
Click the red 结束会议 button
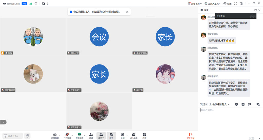[x=190, y=136]
